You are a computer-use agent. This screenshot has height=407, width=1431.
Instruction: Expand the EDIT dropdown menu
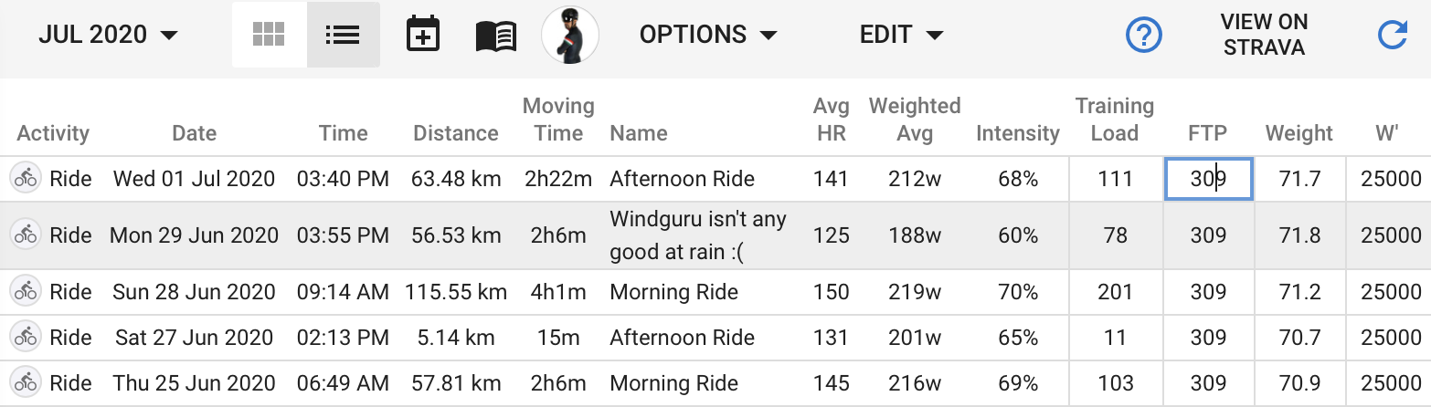[x=901, y=35]
